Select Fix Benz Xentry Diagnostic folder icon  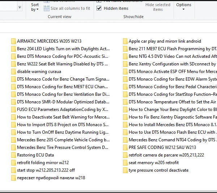click(x=125, y=117)
